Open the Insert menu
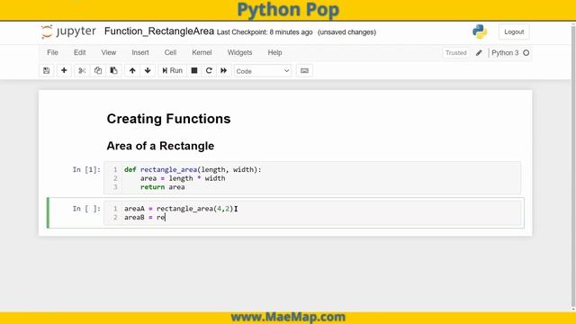 pos(140,52)
